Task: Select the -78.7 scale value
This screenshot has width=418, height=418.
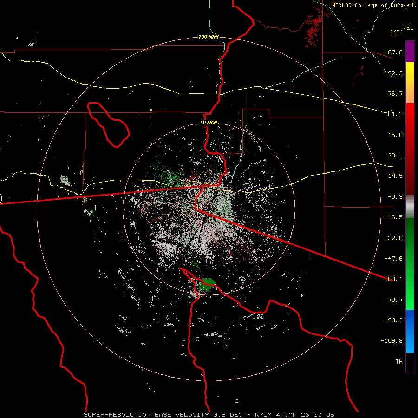Action: (x=393, y=300)
